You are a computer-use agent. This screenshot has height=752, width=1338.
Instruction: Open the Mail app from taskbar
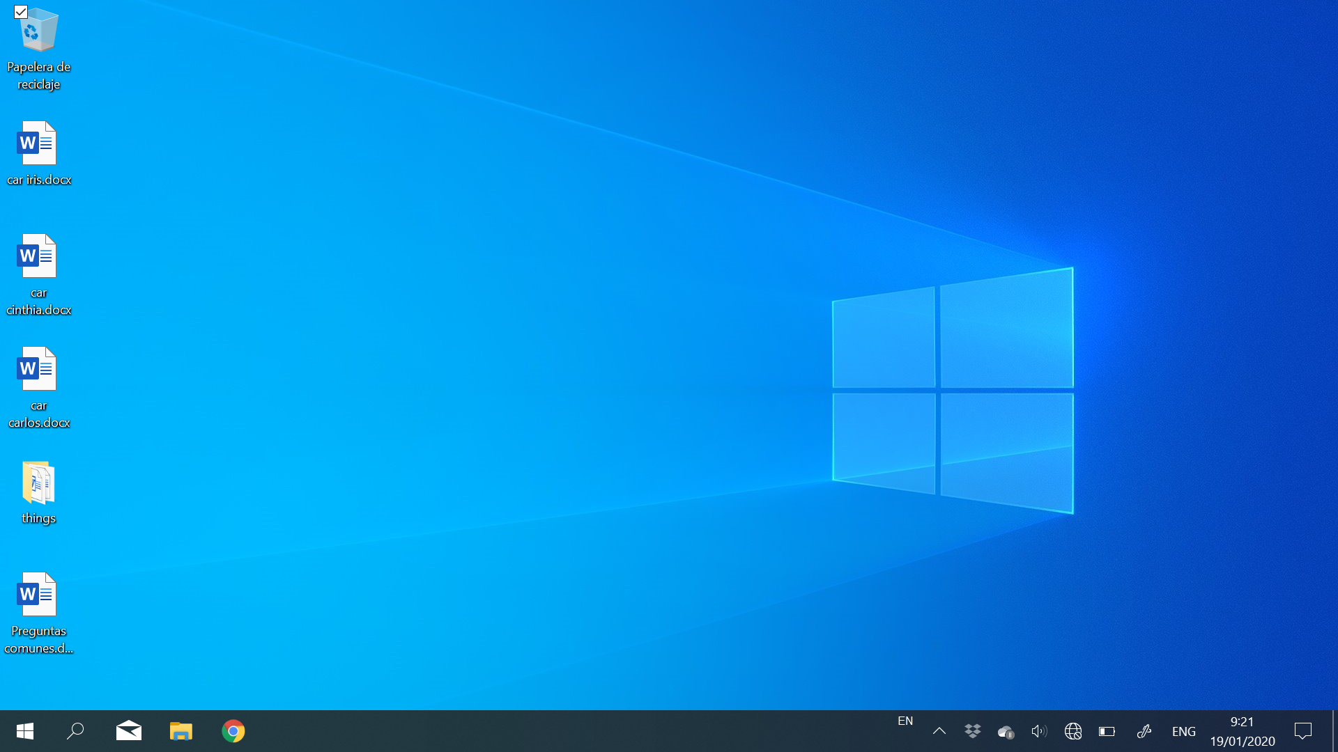tap(129, 731)
